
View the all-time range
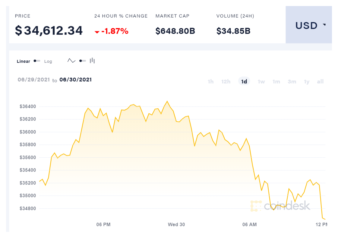(320, 82)
